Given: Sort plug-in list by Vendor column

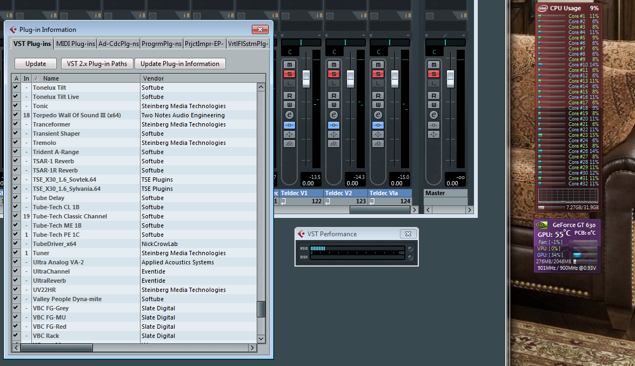Looking at the screenshot, I should pyautogui.click(x=203, y=78).
